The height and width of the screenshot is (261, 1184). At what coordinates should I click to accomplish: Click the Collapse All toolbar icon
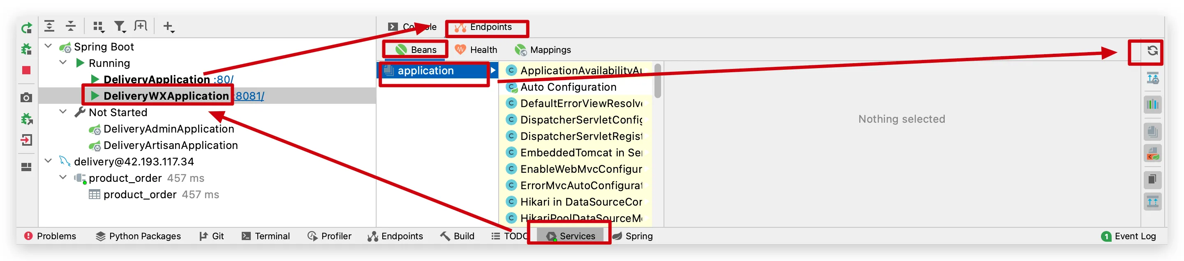70,26
